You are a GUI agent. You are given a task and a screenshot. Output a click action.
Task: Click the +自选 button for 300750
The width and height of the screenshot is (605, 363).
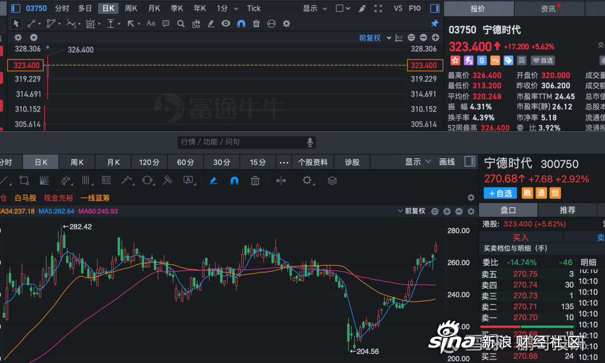(500, 193)
